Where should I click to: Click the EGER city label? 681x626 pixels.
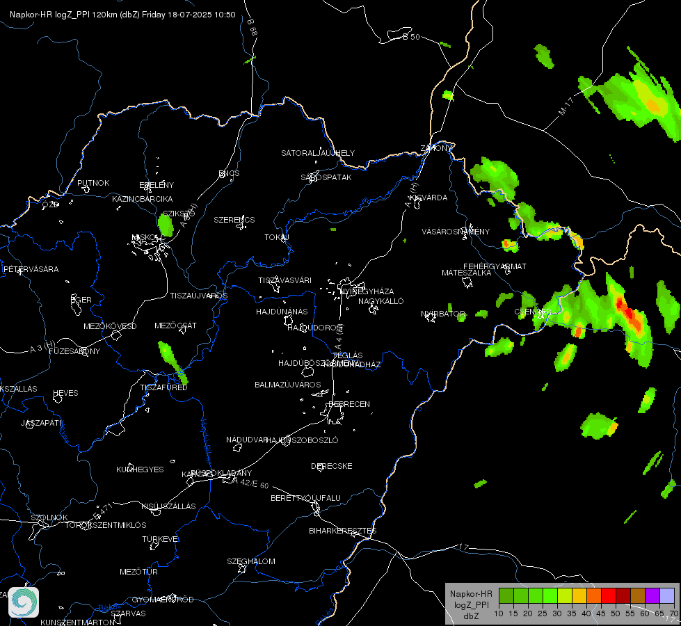pyautogui.click(x=81, y=300)
